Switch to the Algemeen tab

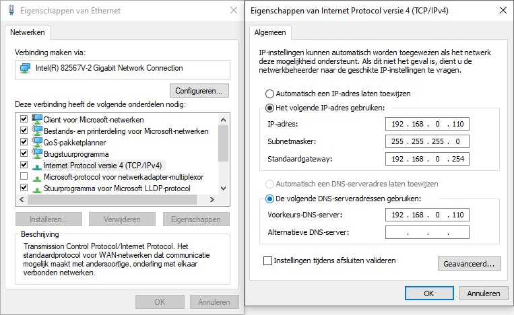[x=269, y=32]
